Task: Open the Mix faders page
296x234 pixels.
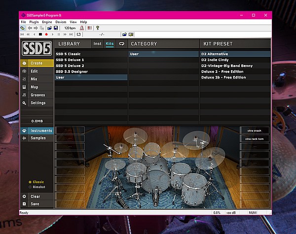Action: (x=34, y=79)
